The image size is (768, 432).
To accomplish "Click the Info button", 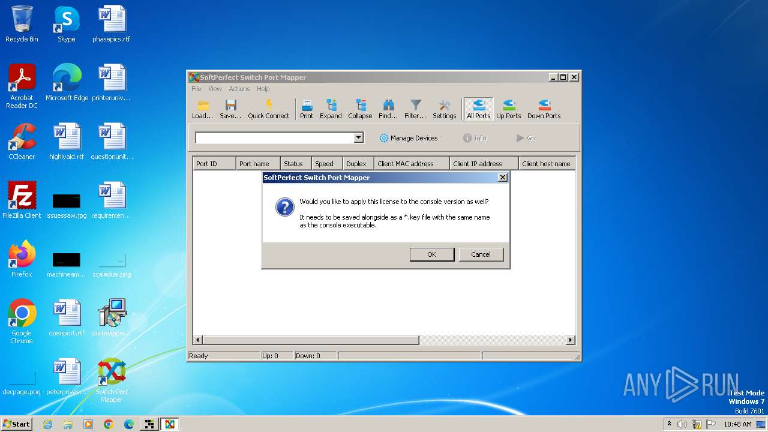I will tap(475, 138).
